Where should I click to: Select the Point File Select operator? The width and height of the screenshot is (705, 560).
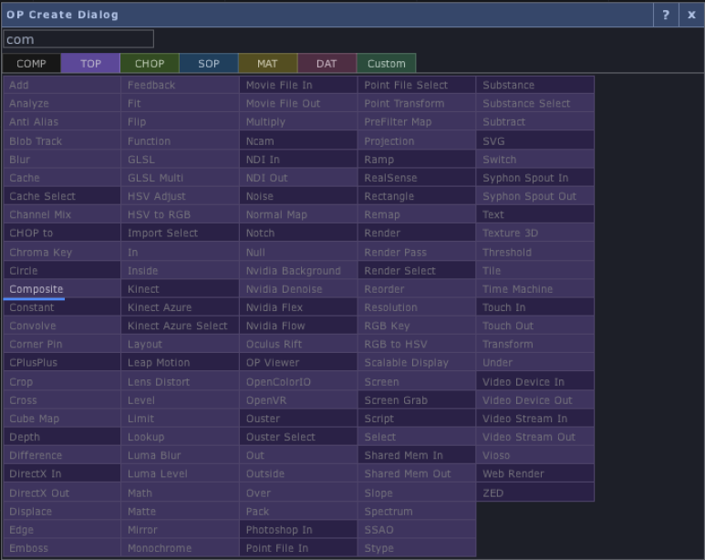point(417,85)
